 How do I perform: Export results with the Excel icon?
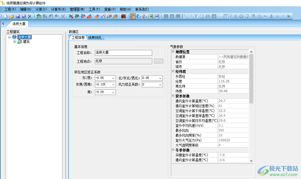(151, 16)
